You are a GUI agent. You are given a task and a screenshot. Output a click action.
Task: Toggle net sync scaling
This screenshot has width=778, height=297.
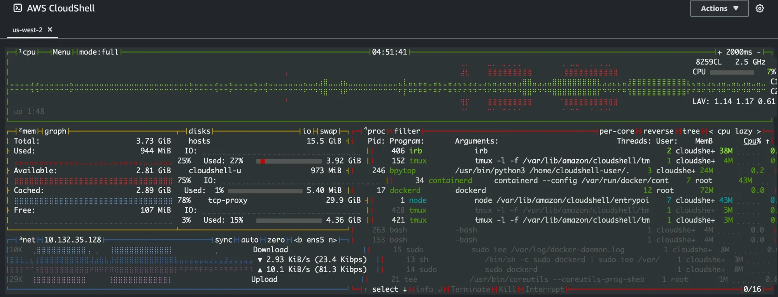point(224,240)
